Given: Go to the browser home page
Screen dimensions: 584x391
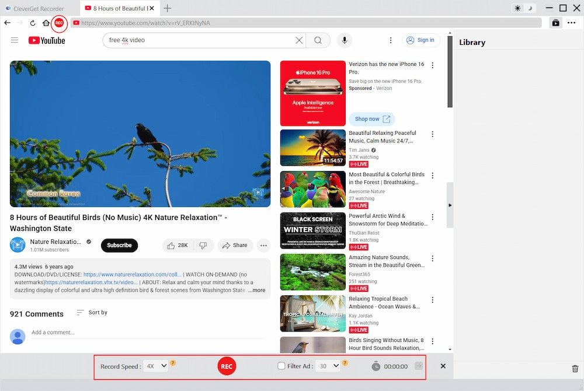Looking at the screenshot, I should (x=46, y=23).
